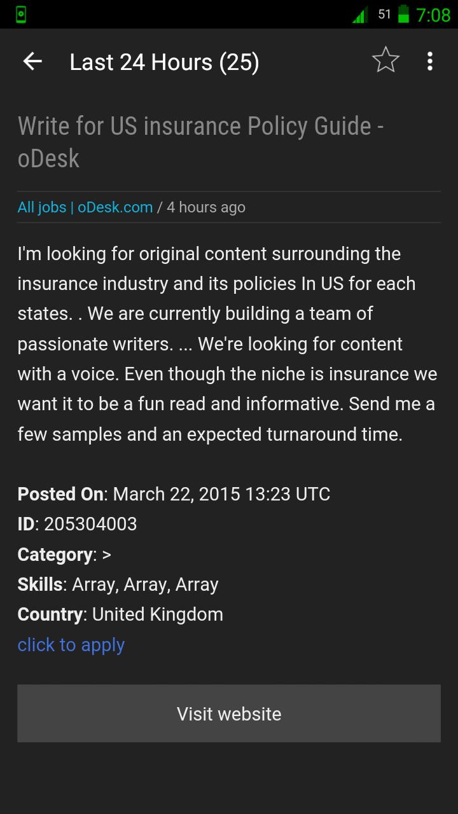Tap the job description paragraph

tap(228, 344)
